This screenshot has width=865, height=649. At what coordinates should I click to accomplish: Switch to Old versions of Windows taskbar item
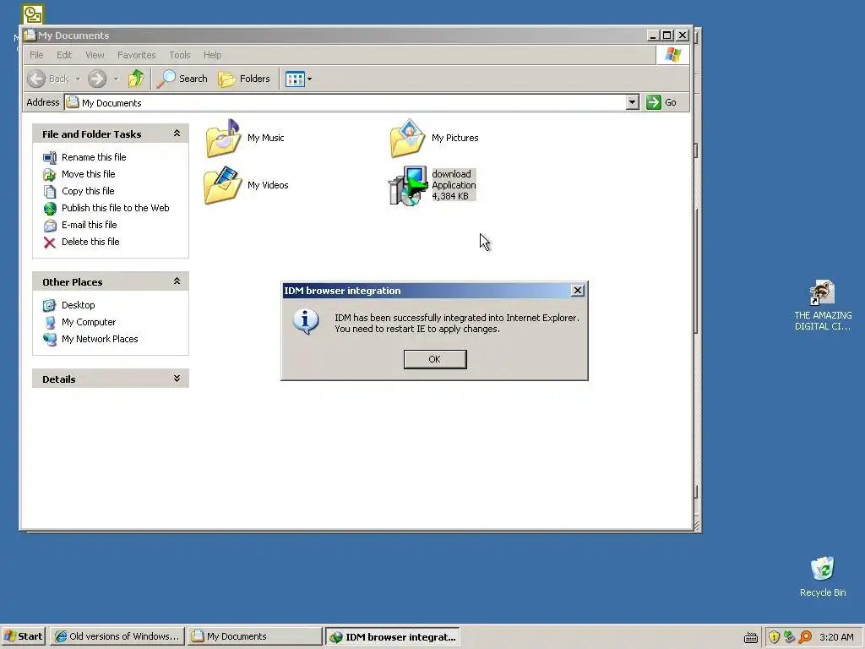click(x=117, y=636)
